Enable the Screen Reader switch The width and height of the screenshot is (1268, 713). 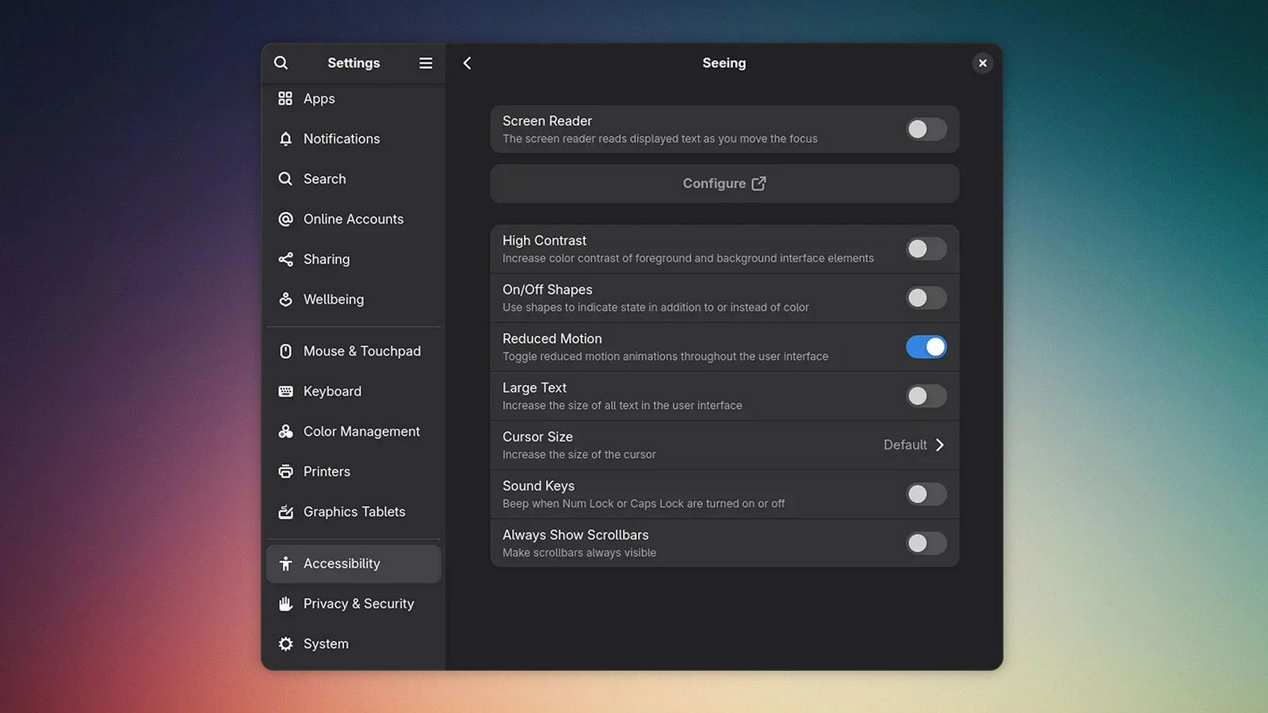tap(926, 129)
